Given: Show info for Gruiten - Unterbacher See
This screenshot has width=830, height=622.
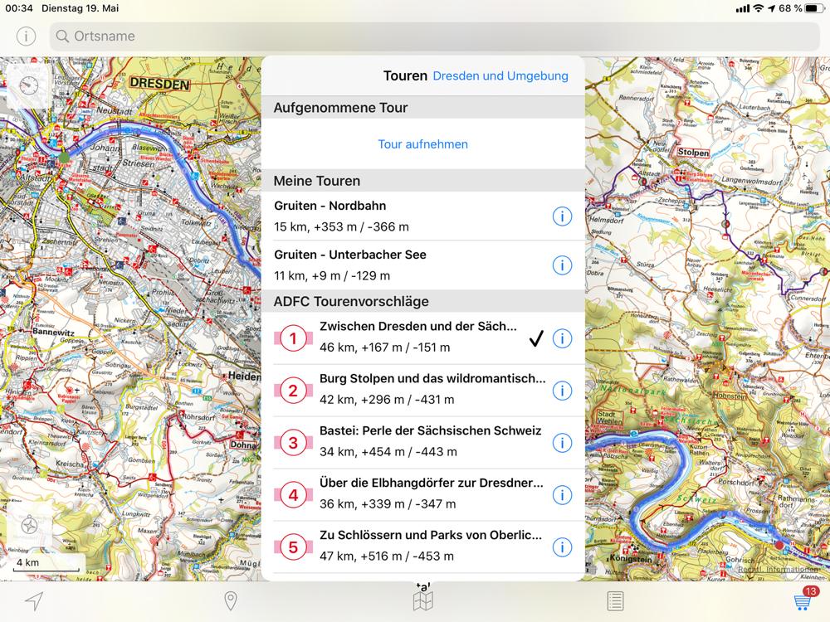Looking at the screenshot, I should 562,265.
